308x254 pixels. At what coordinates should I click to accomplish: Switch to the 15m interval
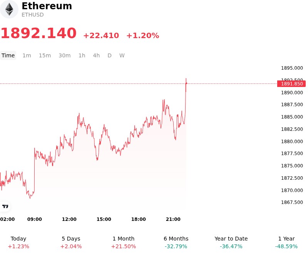click(45, 55)
